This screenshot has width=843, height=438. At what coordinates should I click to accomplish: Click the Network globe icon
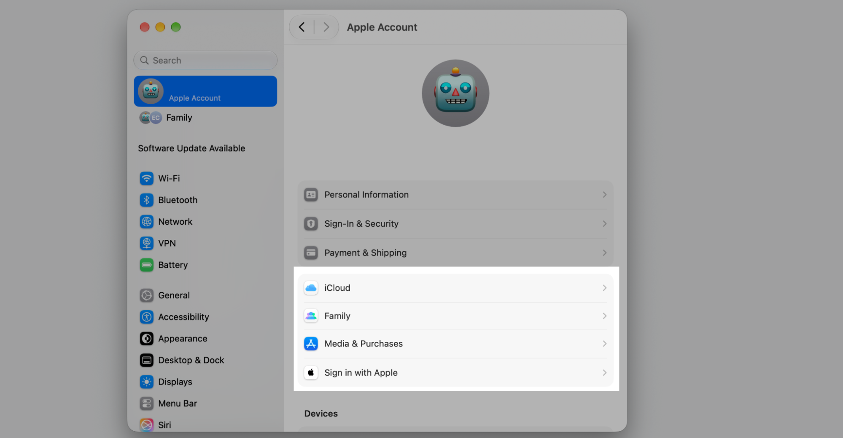pyautogui.click(x=146, y=221)
